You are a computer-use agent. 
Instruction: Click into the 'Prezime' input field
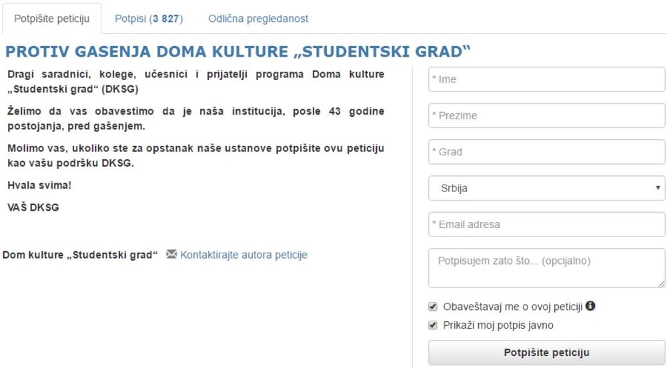[x=547, y=116]
